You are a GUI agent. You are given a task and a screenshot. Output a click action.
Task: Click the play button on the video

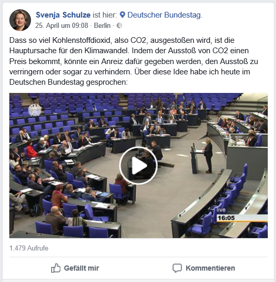coord(139,165)
